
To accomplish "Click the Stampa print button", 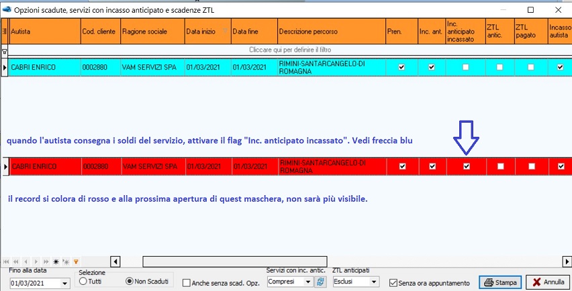I will tap(500, 282).
